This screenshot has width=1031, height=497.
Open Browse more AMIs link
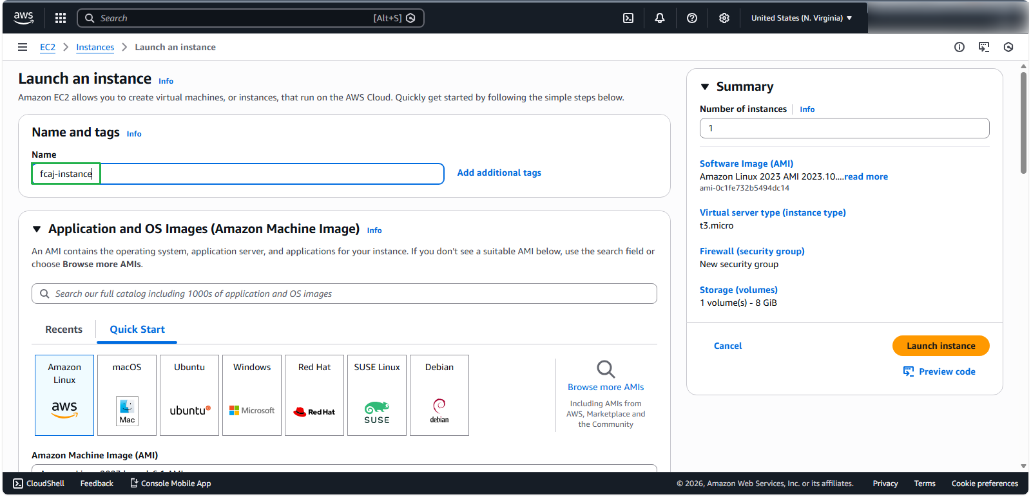point(606,387)
